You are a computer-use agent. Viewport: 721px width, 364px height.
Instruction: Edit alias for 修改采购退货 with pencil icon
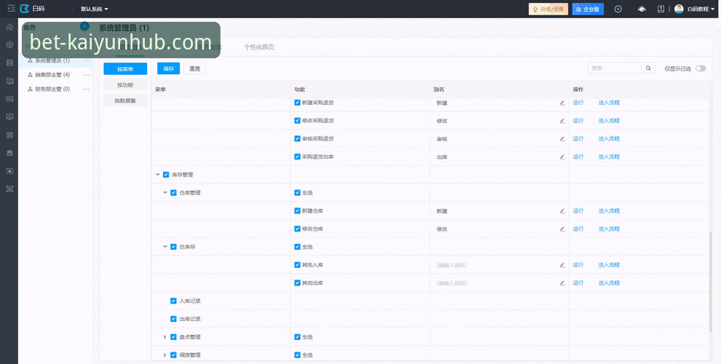tap(562, 121)
